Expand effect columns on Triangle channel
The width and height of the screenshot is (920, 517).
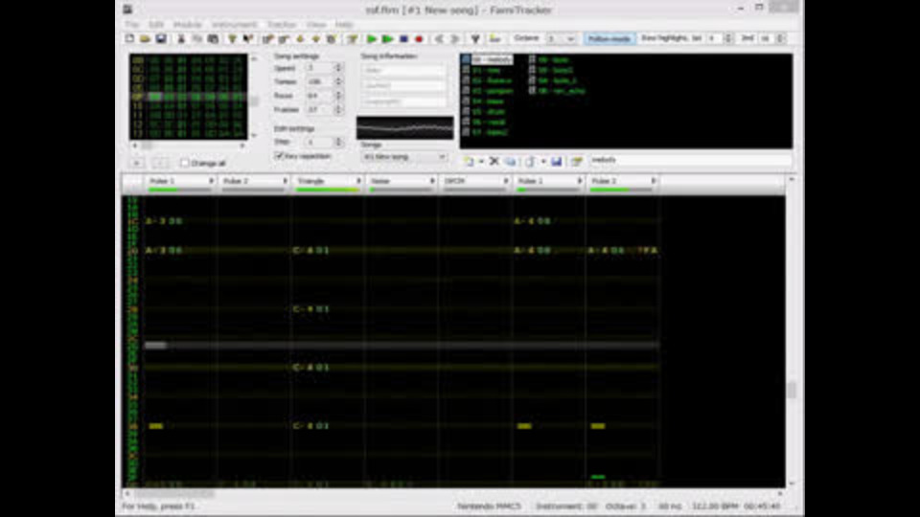coord(358,181)
